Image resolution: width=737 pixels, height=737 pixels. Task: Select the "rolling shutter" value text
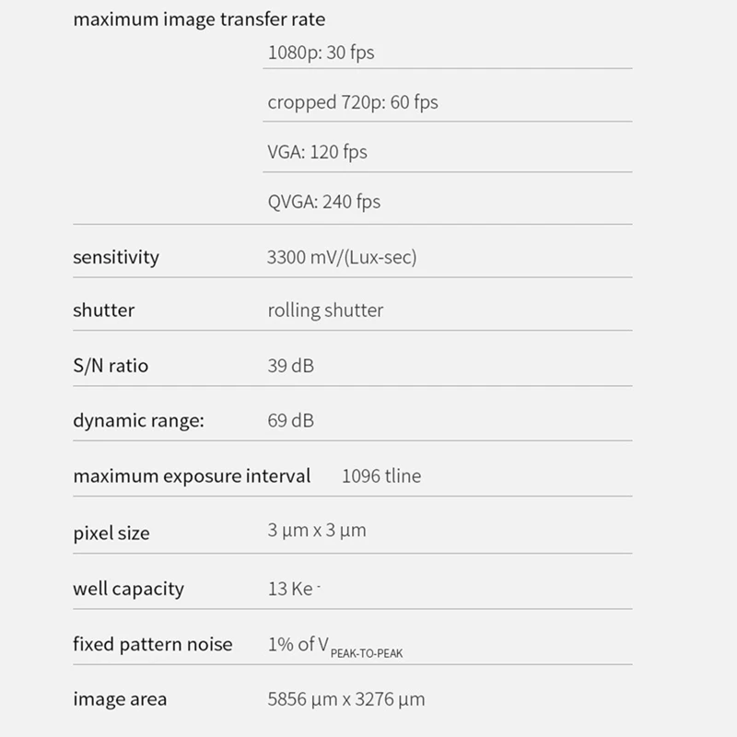point(324,310)
